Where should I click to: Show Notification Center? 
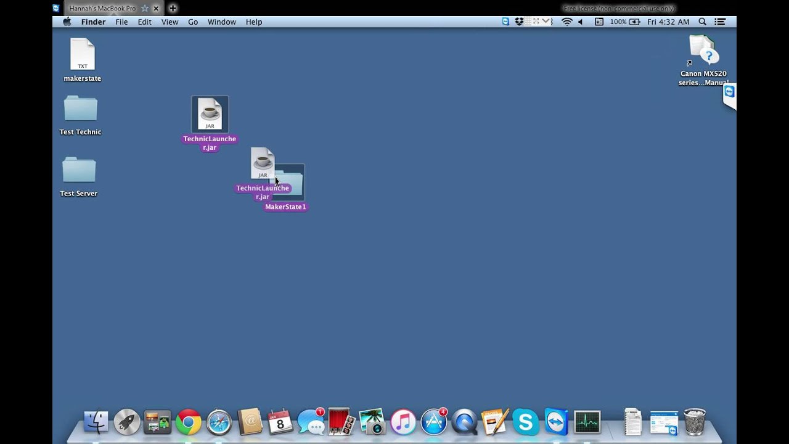tap(720, 21)
